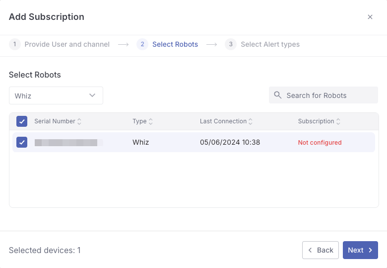This screenshot has width=387, height=268.
Task: Go to Provide User and channel step
Action: point(67,44)
